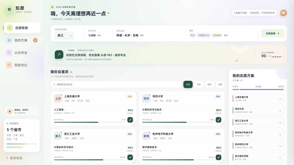Viewport: 294px width, 165px height.
Task: Click the 公办优先 preference tag
Action: tap(217, 35)
